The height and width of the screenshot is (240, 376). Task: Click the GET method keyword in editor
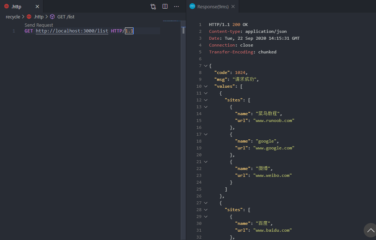tap(29, 31)
